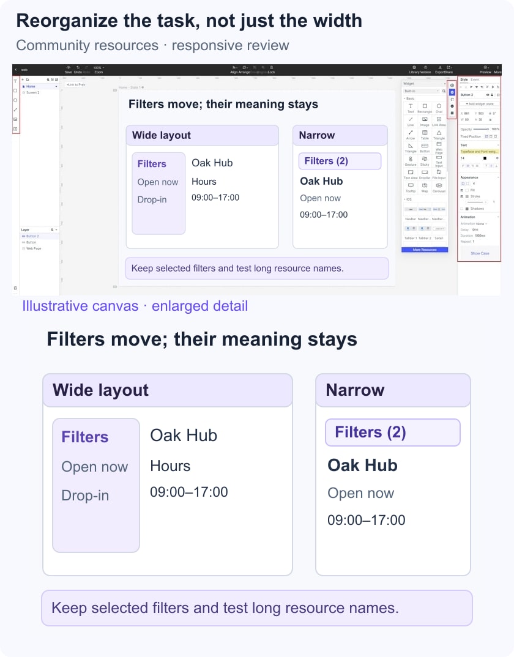
Task: Click the Undo icon in the top bar
Action: 78,67
